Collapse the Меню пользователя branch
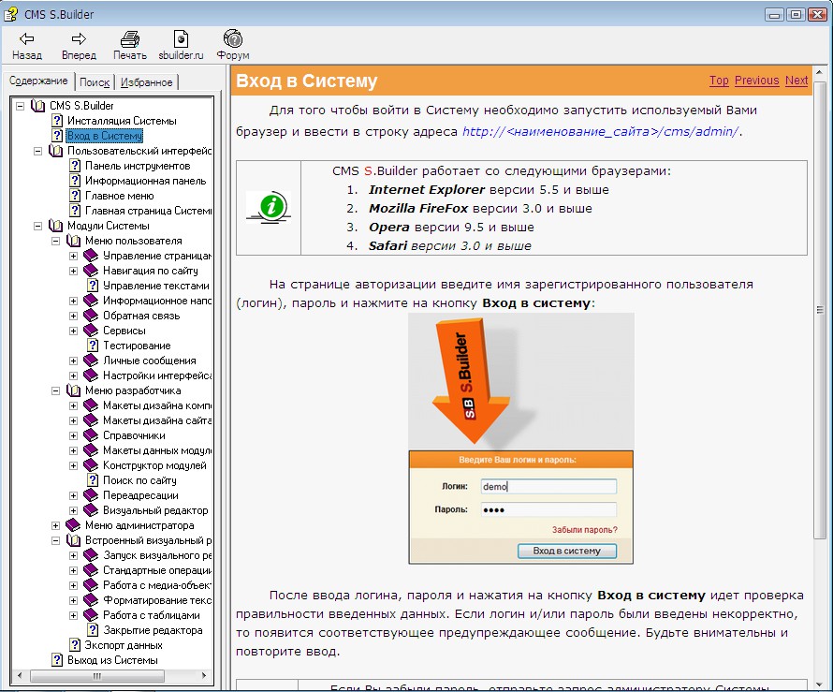Screen dimensions: 833x692 pos(56,241)
